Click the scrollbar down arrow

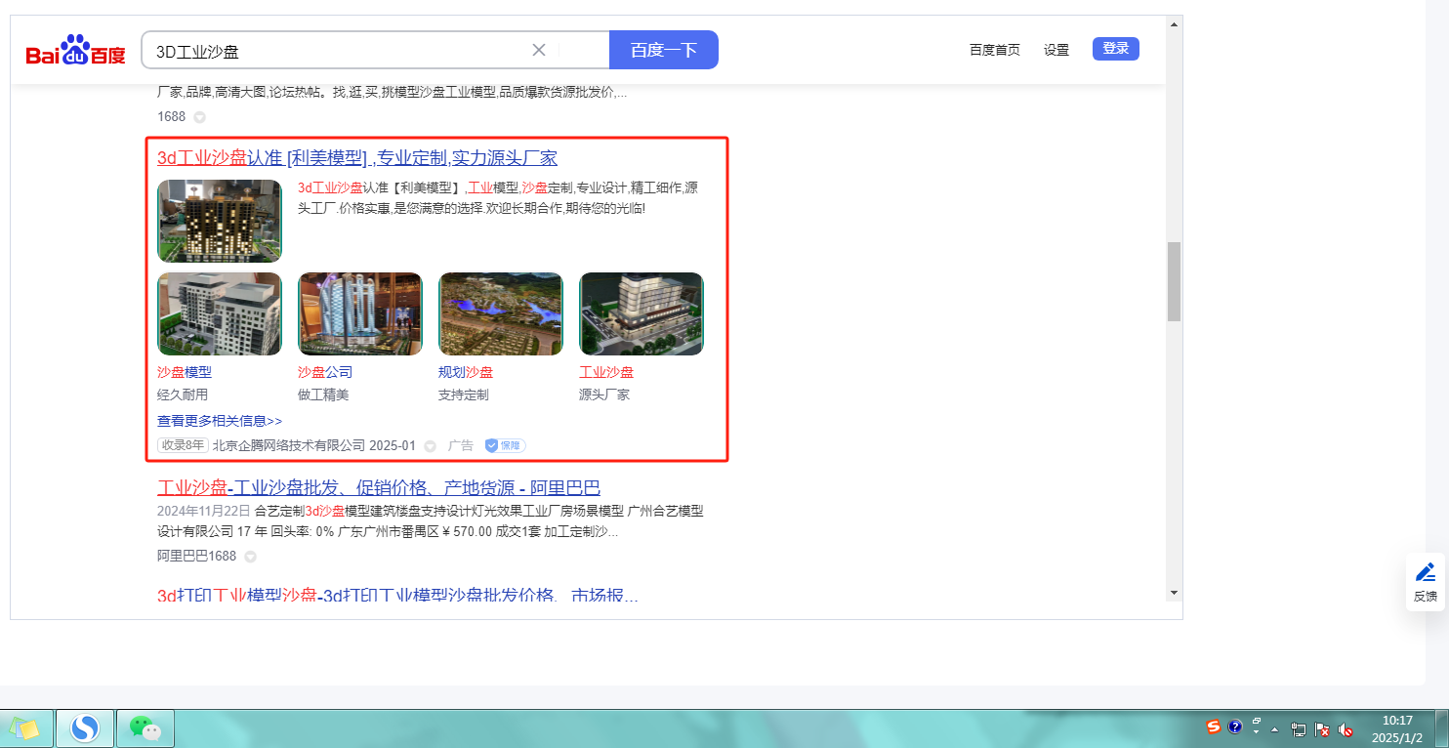1174,593
